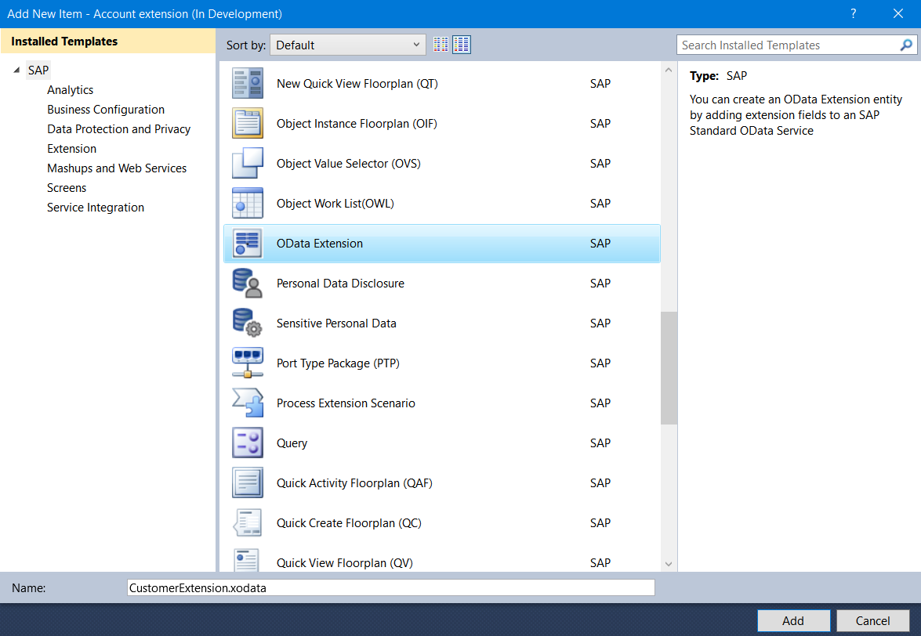Screen dimensions: 921x636
Task: Select the Object Work List icon
Action: [248, 204]
